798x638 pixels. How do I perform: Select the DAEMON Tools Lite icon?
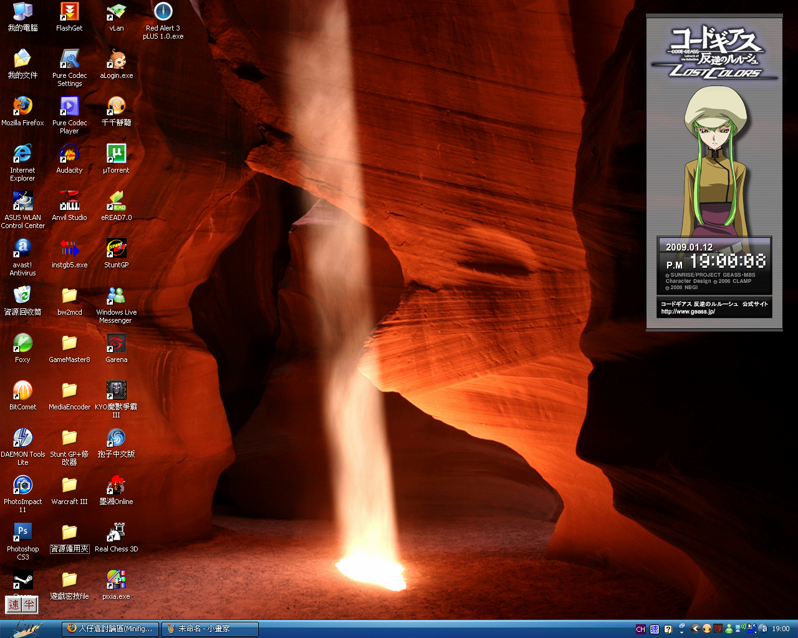click(x=22, y=438)
